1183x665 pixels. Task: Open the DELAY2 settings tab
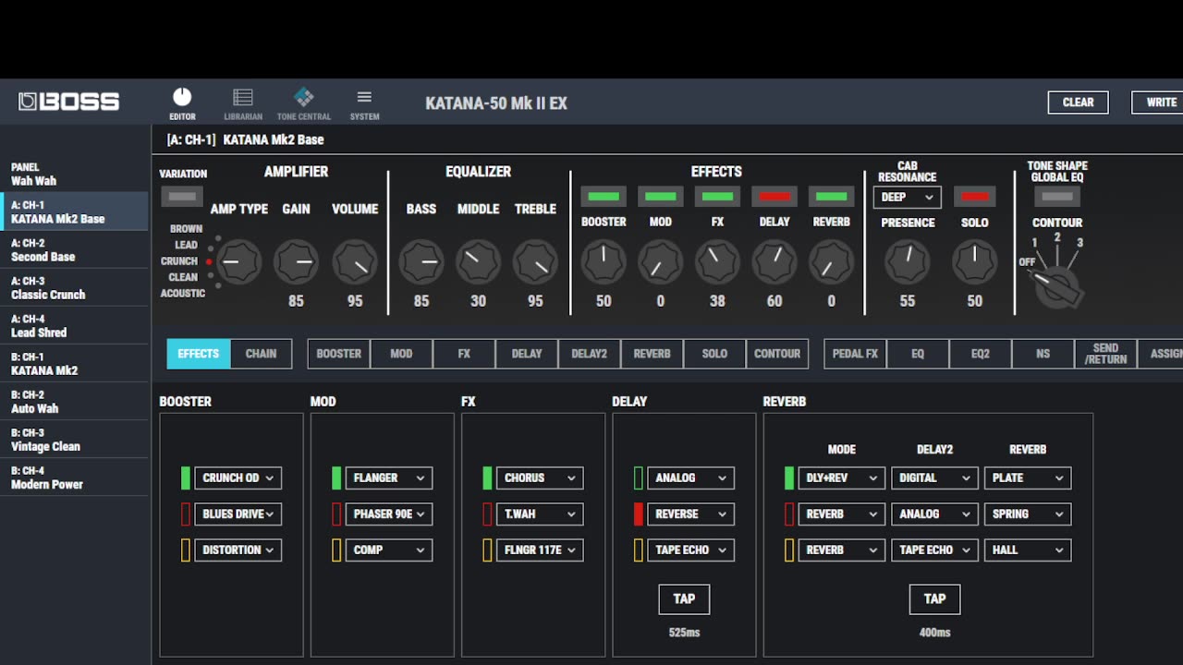pos(589,354)
